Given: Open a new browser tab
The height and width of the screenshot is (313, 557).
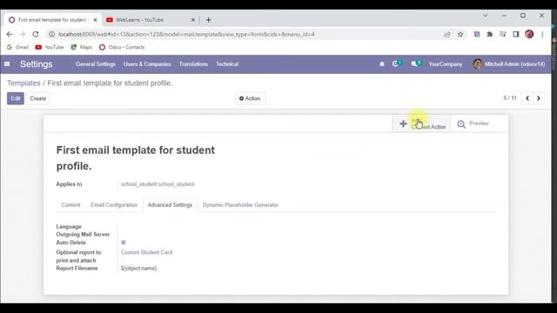Looking at the screenshot, I should coord(209,20).
